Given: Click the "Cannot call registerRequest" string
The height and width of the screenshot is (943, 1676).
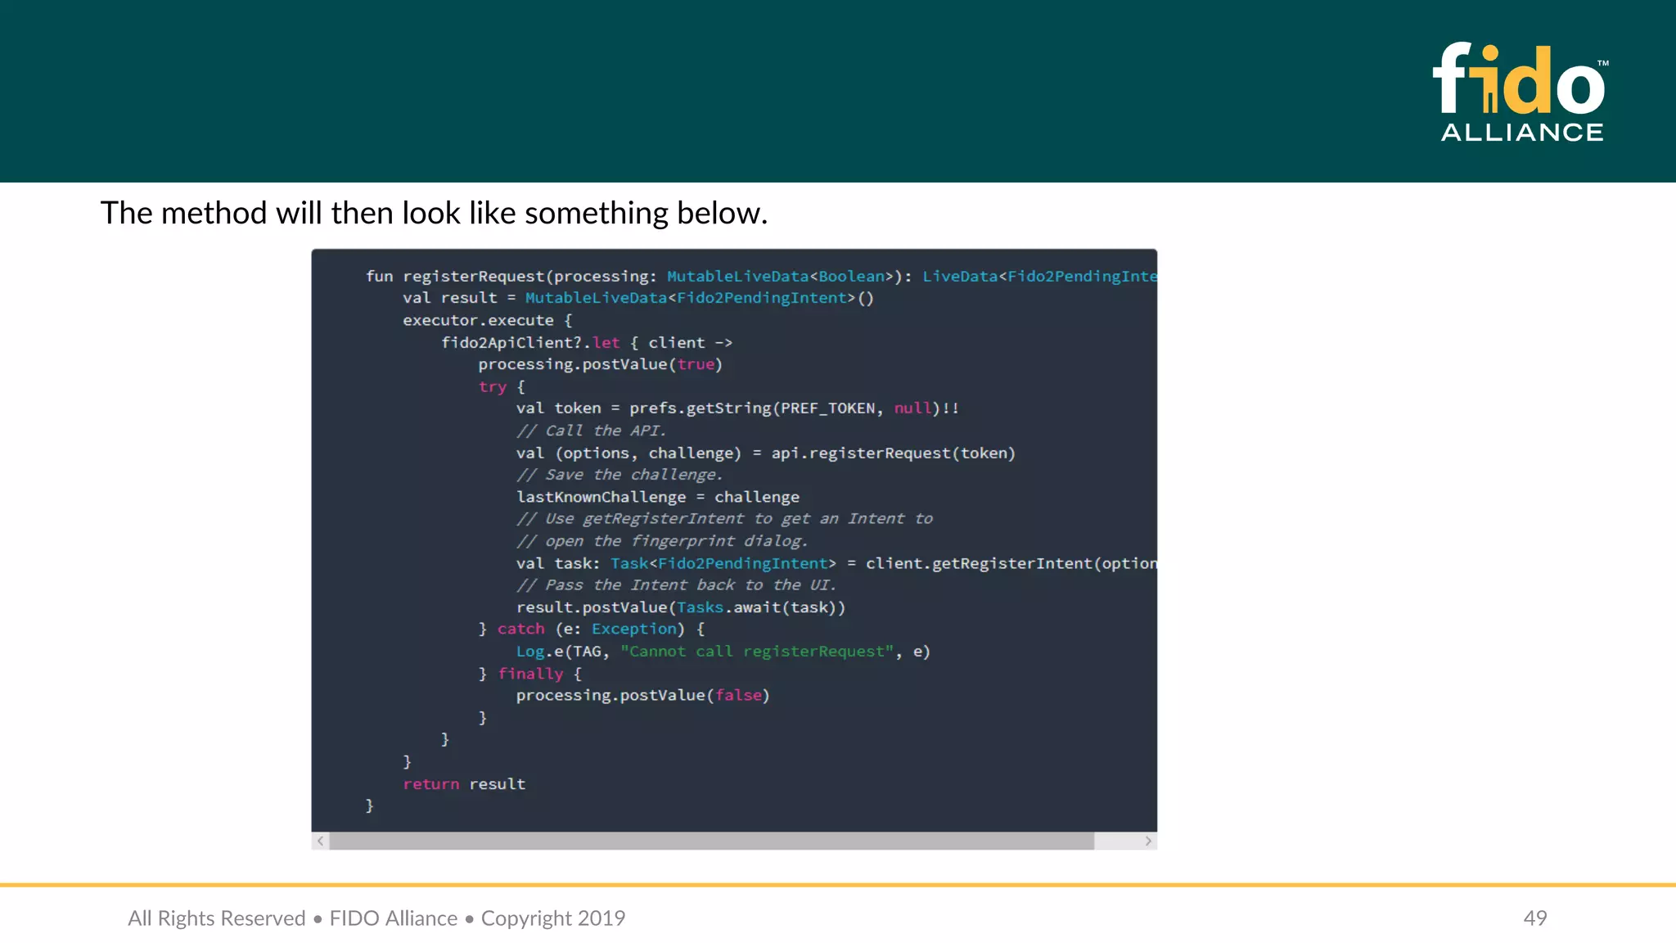Looking at the screenshot, I should [757, 651].
